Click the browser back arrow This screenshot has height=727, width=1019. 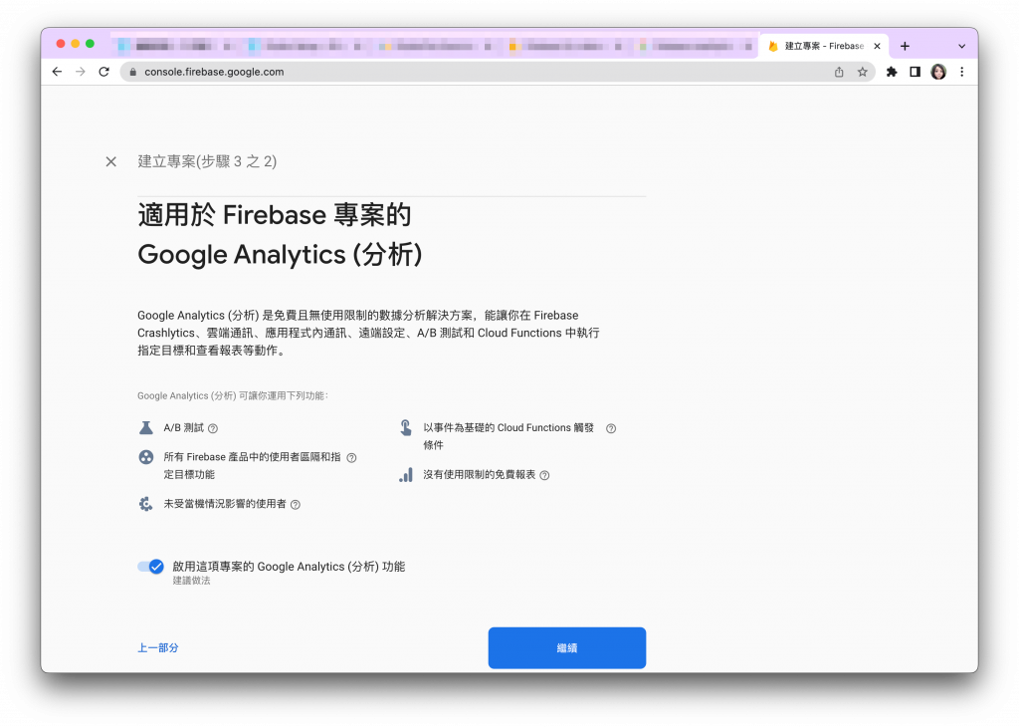click(57, 72)
